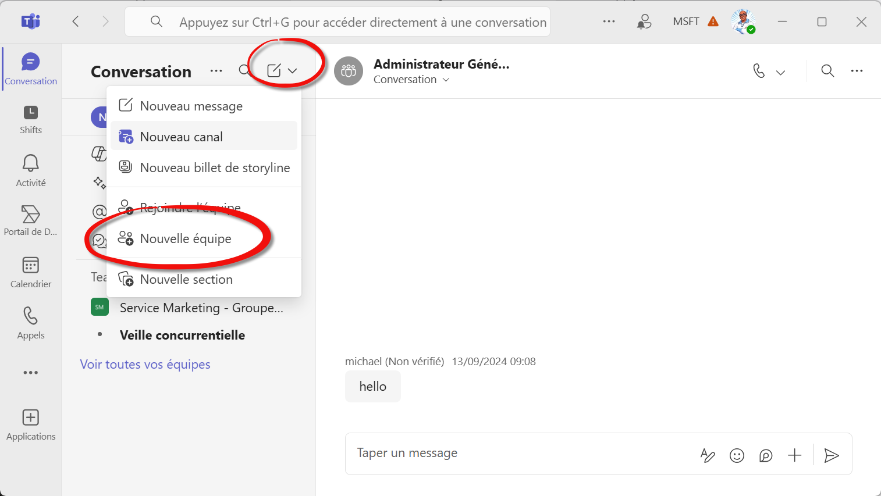Open the Veille concurrentielle channel
The image size is (881, 496).
pyautogui.click(x=182, y=335)
